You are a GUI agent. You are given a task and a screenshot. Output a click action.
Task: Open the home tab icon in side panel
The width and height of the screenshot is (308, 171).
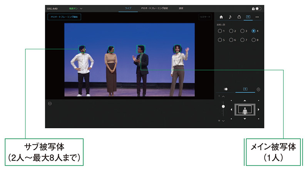(x=221, y=17)
